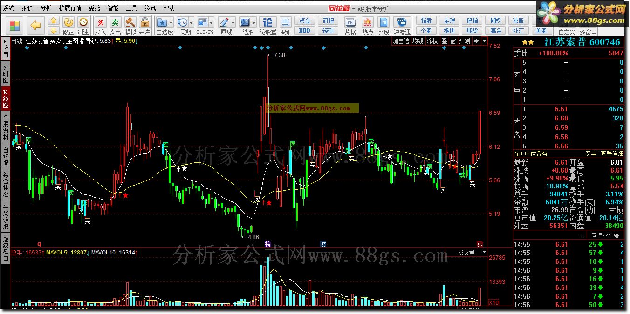Click the colorful home grid icon

(x=14, y=26)
